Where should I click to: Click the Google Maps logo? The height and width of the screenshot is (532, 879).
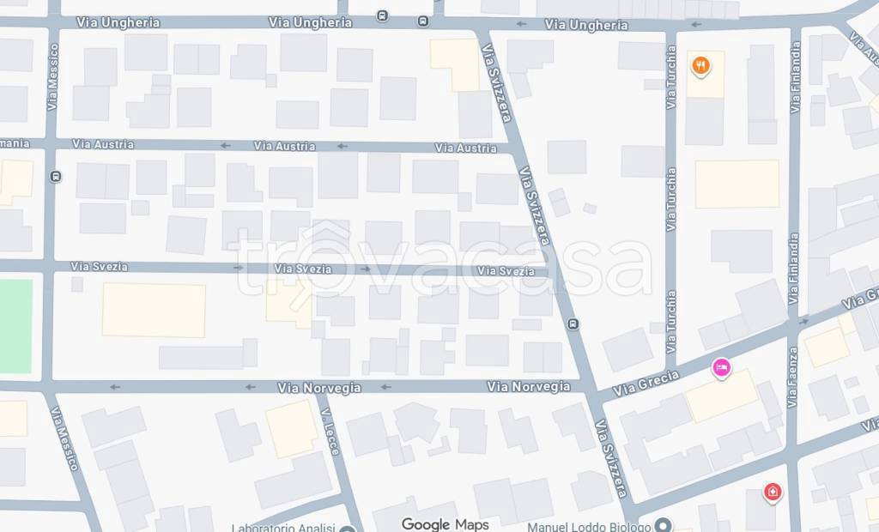pos(446,524)
